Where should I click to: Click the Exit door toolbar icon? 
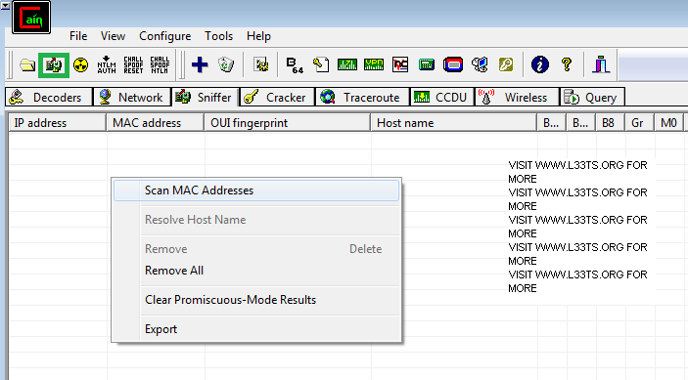click(601, 64)
